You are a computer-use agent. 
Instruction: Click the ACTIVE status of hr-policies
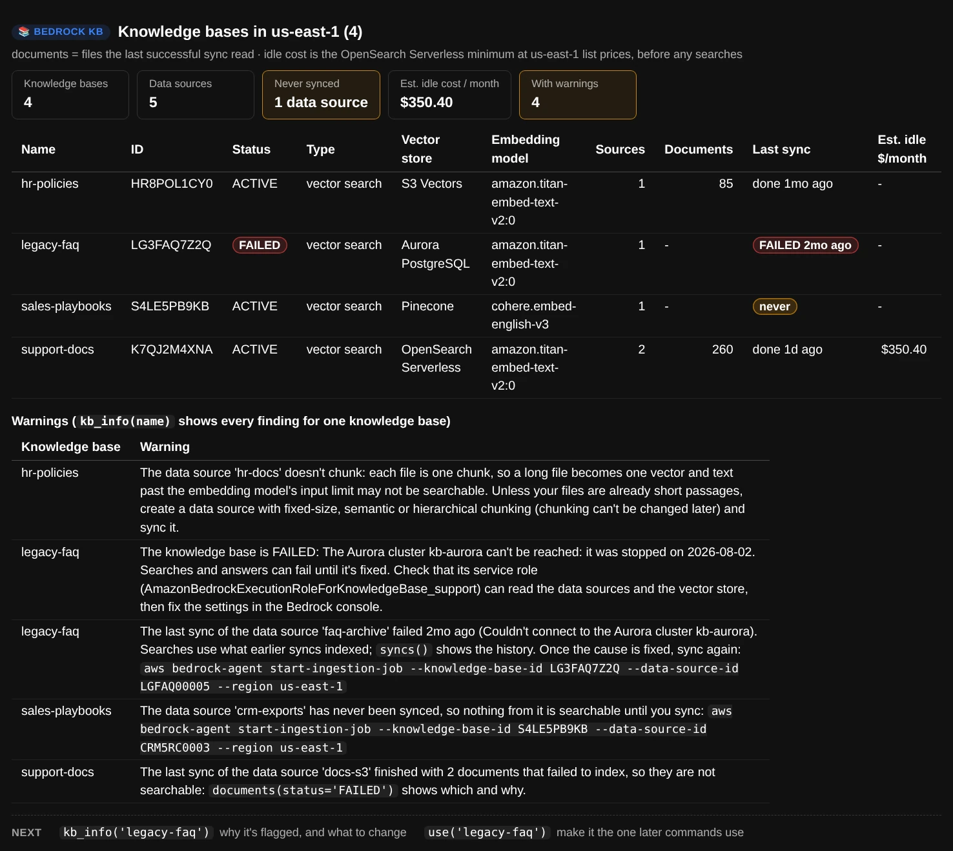(x=254, y=183)
